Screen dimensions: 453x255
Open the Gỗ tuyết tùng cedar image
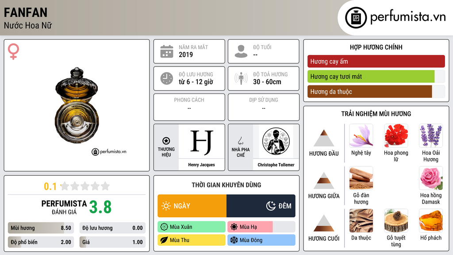(396, 221)
